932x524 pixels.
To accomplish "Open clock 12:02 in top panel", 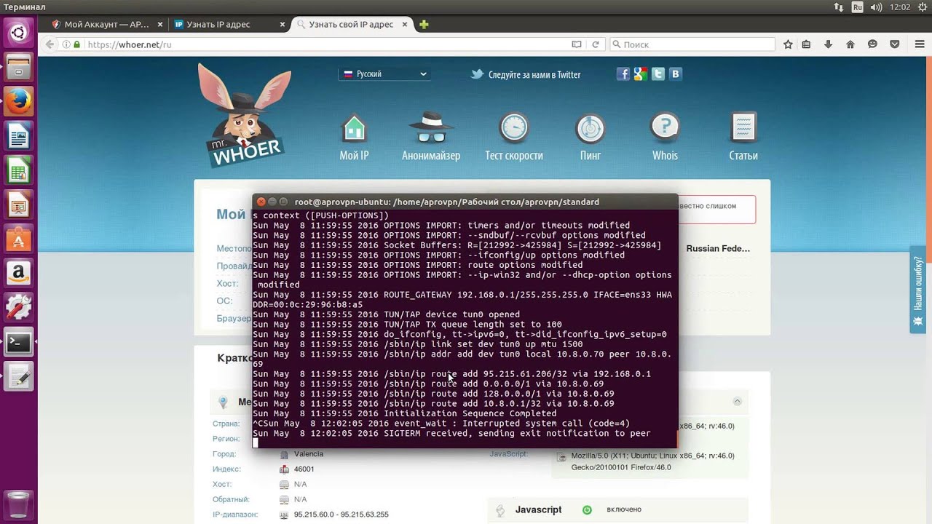I will [900, 7].
